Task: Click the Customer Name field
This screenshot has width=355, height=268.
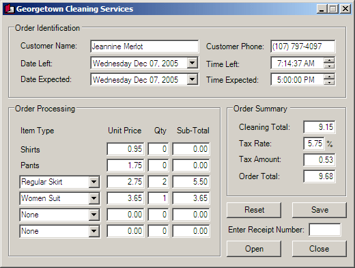Action: point(145,46)
